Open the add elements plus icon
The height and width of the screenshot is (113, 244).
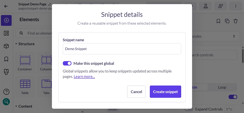(x=6, y=20)
